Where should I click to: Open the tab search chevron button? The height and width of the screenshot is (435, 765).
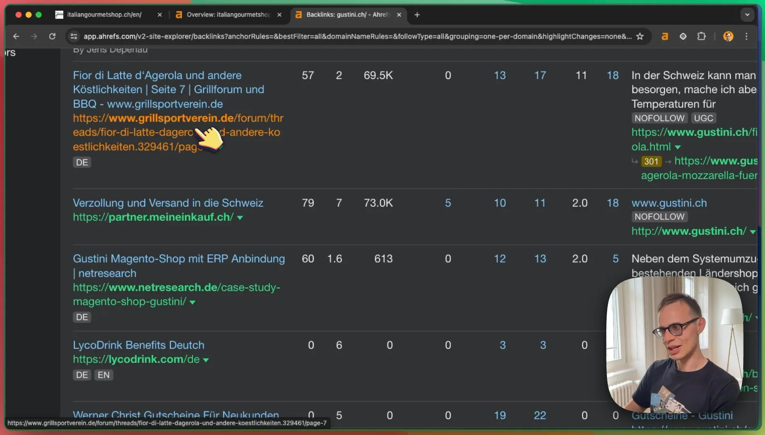pyautogui.click(x=747, y=14)
